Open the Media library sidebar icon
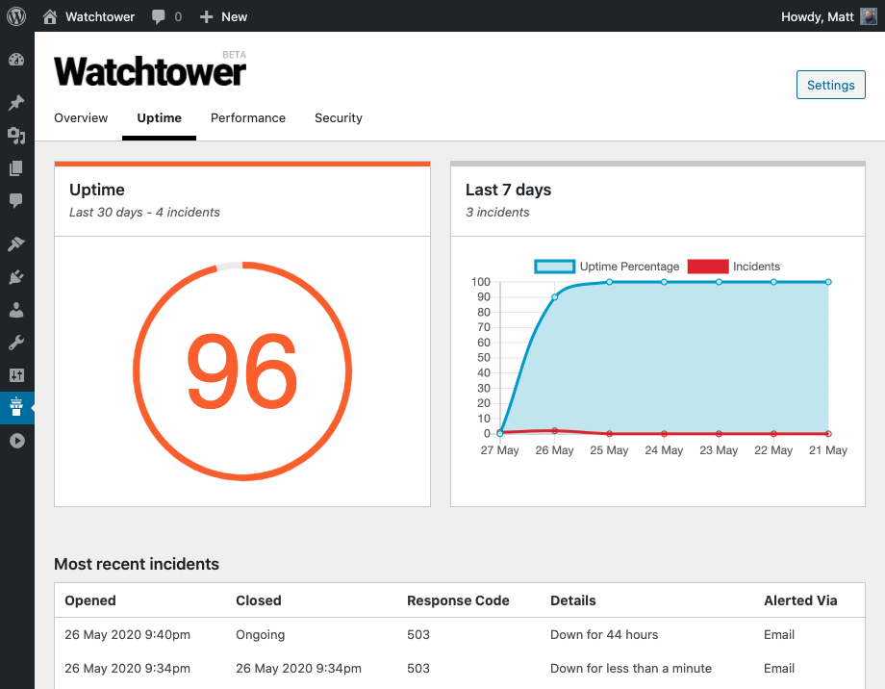 [16, 136]
